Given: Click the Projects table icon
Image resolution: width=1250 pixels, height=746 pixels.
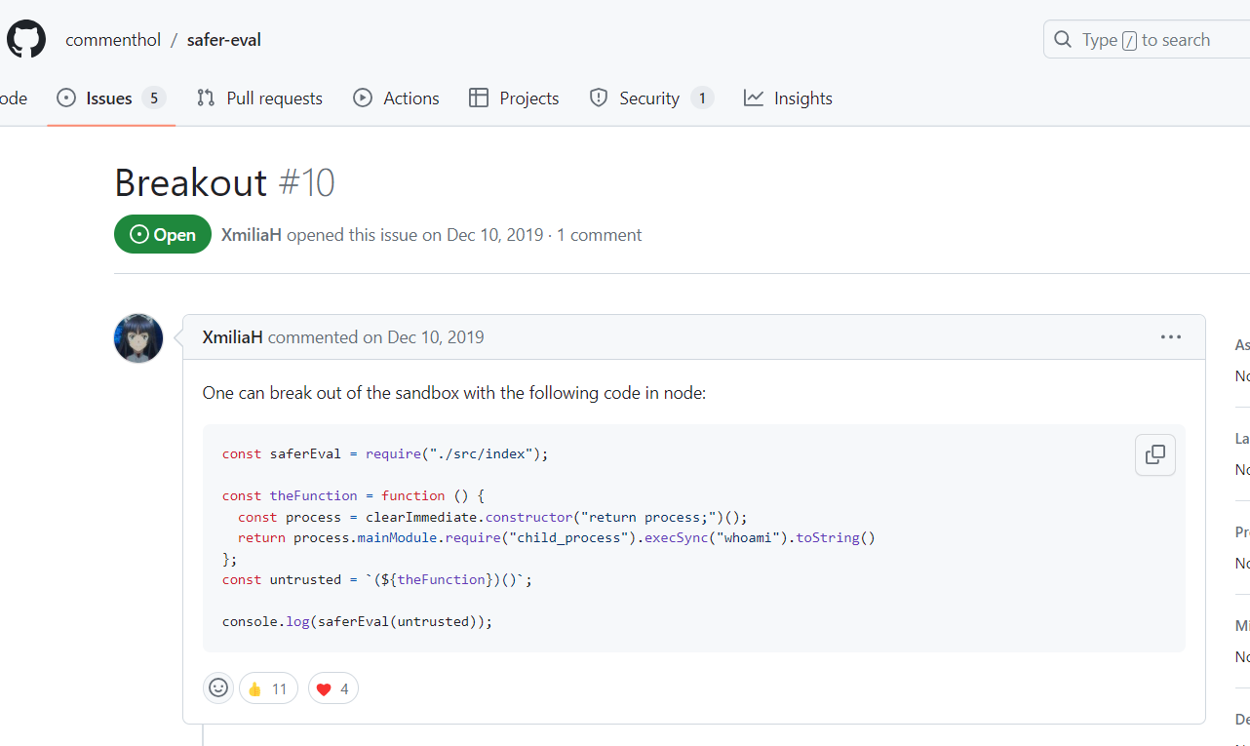Looking at the screenshot, I should click(x=479, y=98).
